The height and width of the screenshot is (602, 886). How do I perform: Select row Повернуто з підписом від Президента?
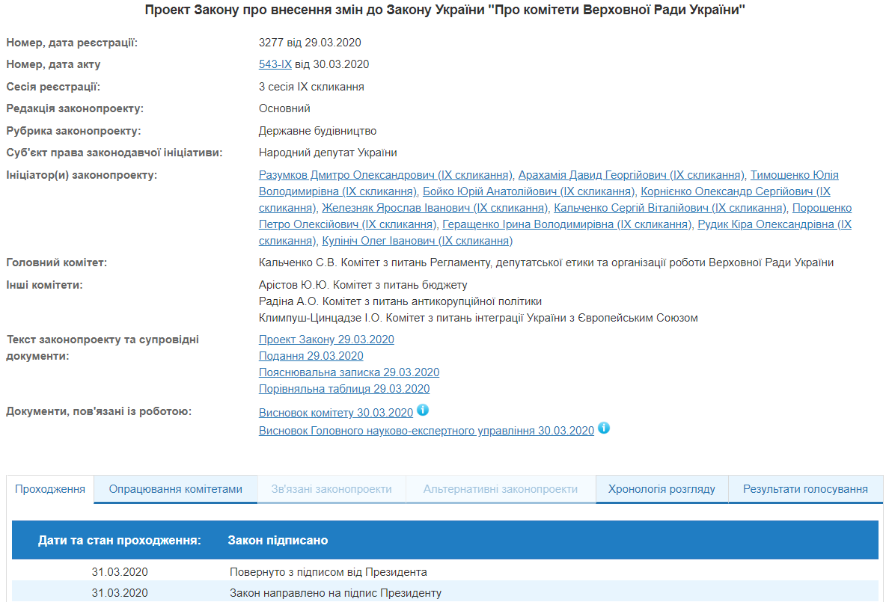coord(328,572)
